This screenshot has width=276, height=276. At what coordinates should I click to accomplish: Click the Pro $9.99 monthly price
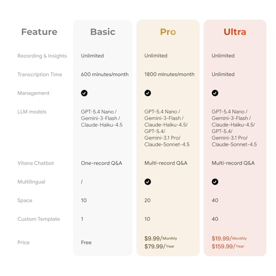tap(161, 238)
